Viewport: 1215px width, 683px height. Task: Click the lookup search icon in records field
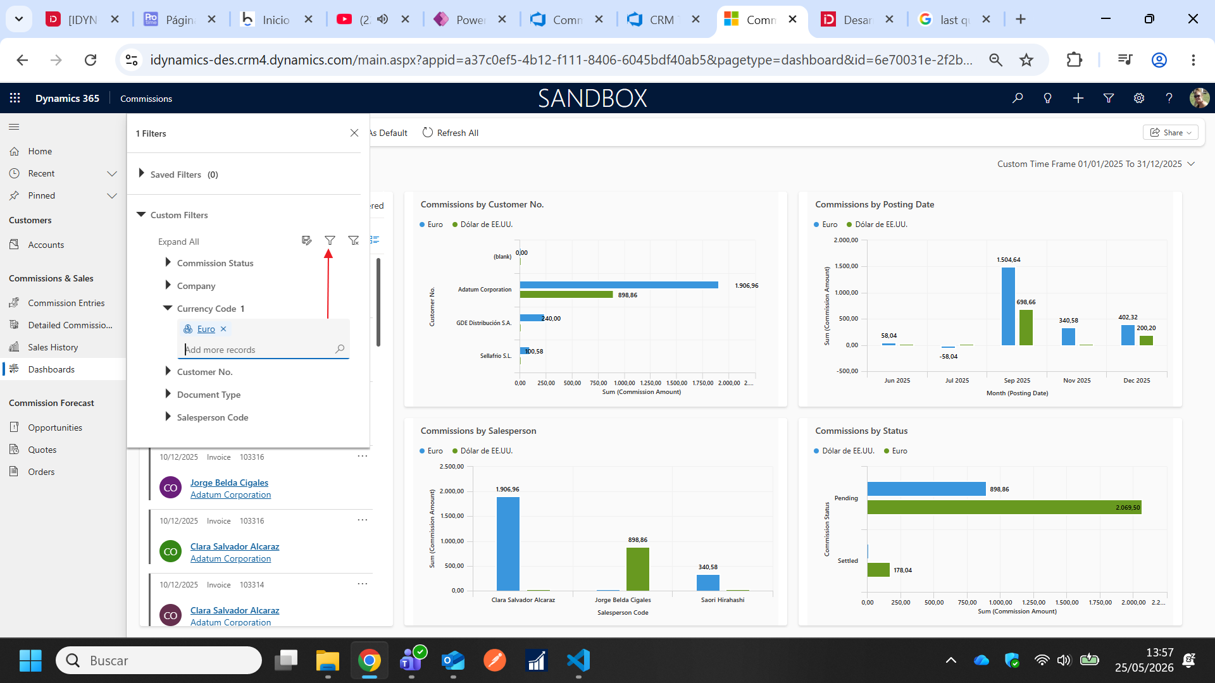[x=340, y=349]
